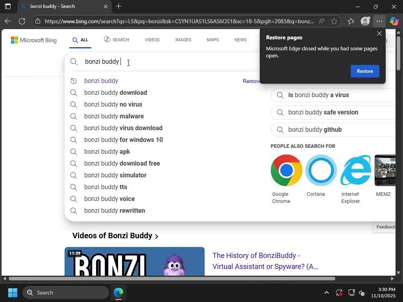Open the Copilot sidebar icon
This screenshot has height=302, width=403.
[394, 21]
